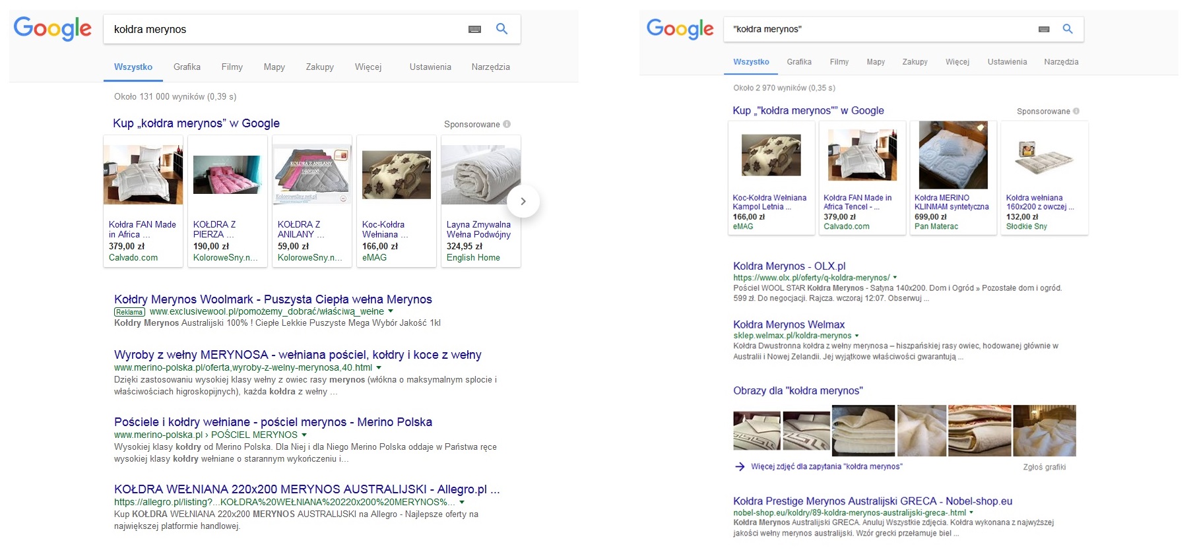Expand the Więcej menu on the right page

pos(957,62)
